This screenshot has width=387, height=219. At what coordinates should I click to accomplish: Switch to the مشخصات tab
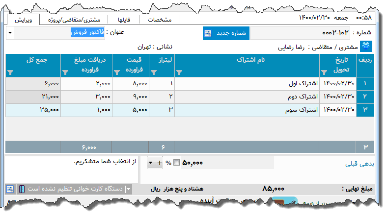pyautogui.click(x=160, y=20)
